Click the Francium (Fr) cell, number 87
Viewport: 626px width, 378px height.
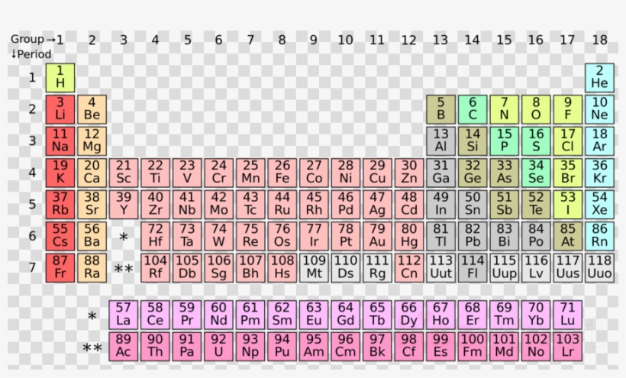click(x=60, y=267)
